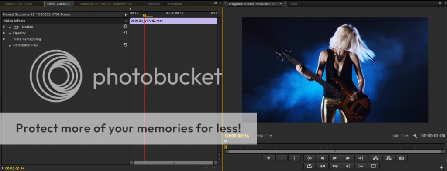This screenshot has width=447, height=171.
Task: Select the 000503_VTXHD.mov clip bar
Action: [x=173, y=21]
